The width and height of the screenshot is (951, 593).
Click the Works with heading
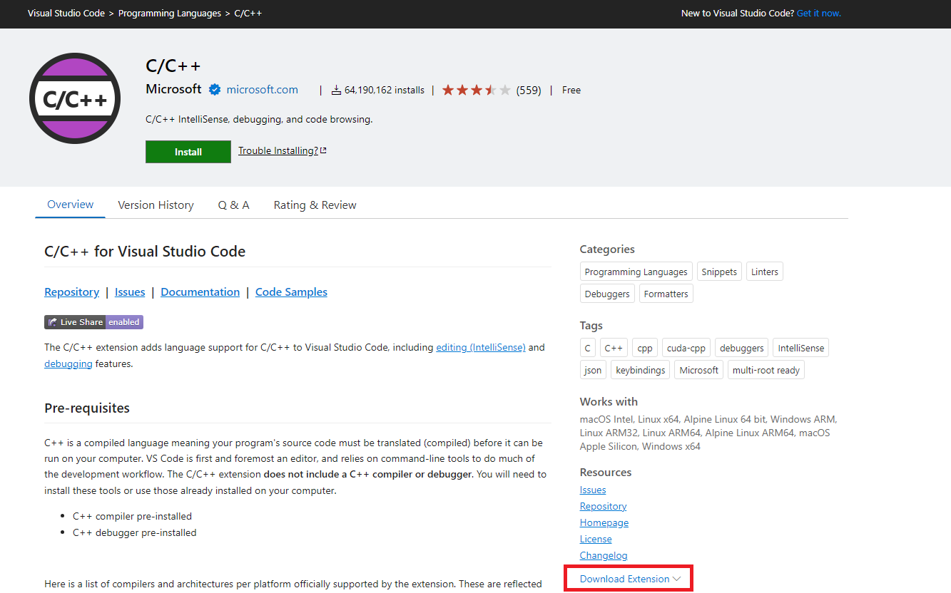tap(609, 402)
